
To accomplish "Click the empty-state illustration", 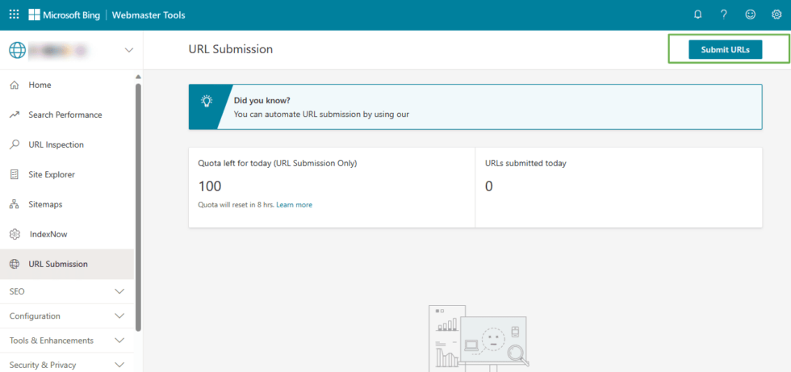I will 479,338.
